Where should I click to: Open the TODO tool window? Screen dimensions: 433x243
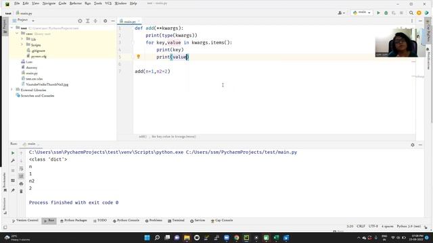coord(100,221)
